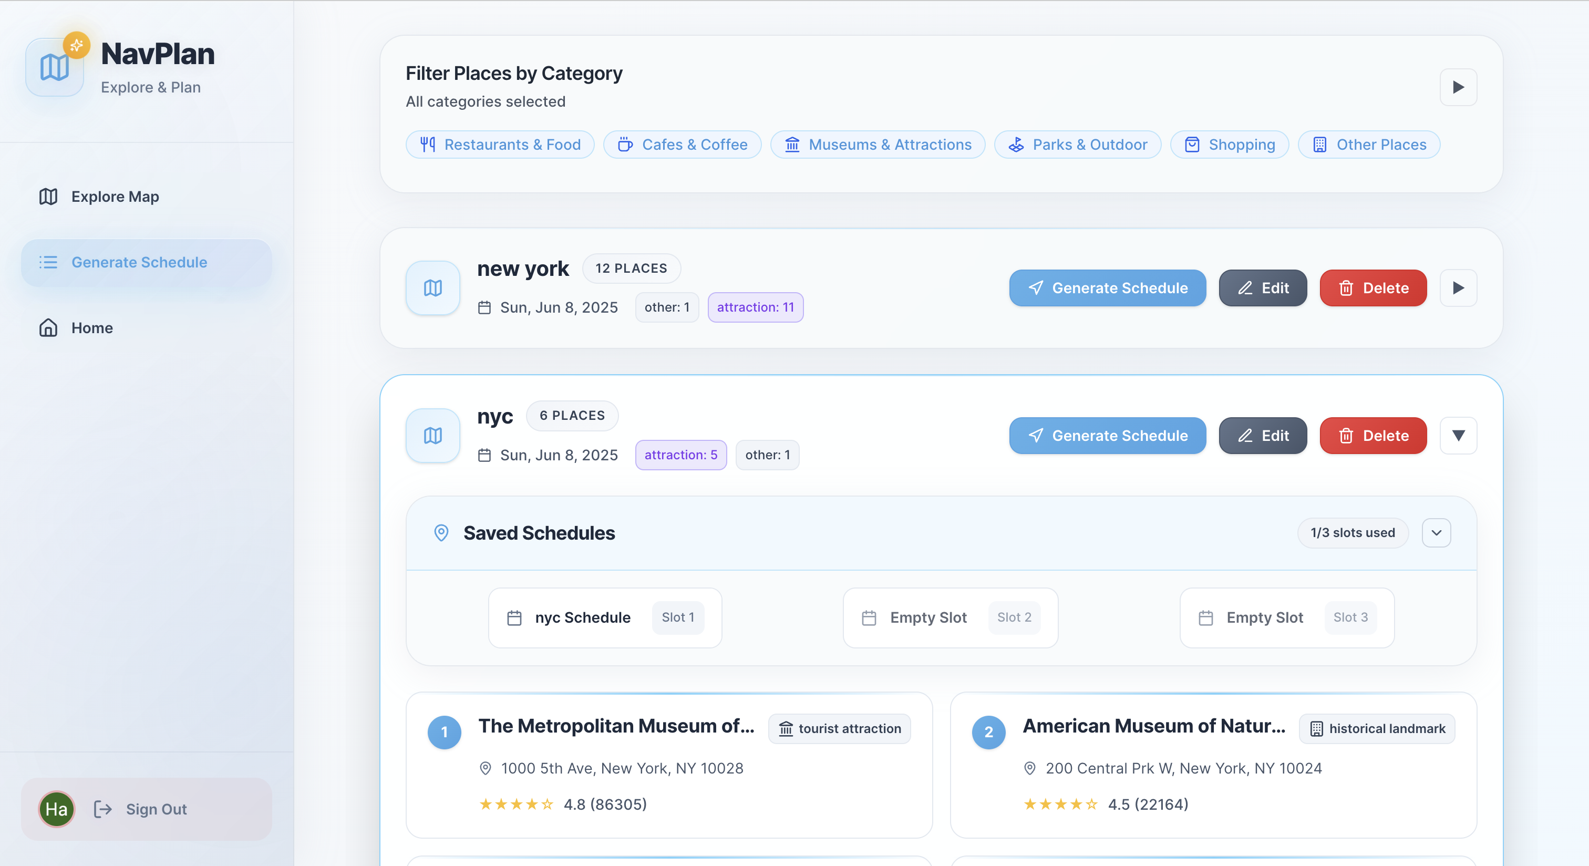The height and width of the screenshot is (866, 1589).
Task: Open Explore Map from sidebar
Action: pos(115,197)
